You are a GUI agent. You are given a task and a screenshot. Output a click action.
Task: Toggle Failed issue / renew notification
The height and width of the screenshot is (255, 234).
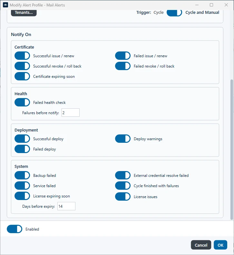pos(123,56)
